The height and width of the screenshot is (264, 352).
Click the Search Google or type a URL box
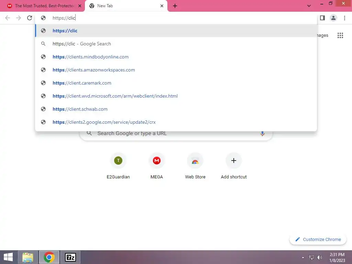point(176,134)
